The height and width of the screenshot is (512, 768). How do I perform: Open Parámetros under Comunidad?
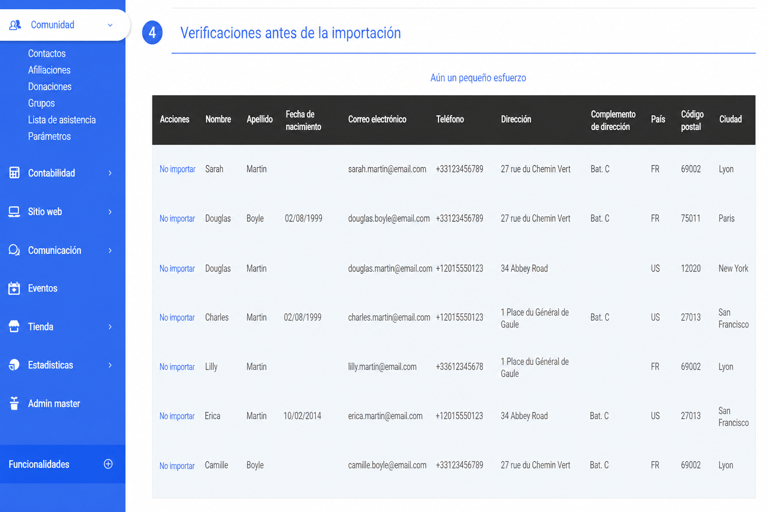coord(49,136)
